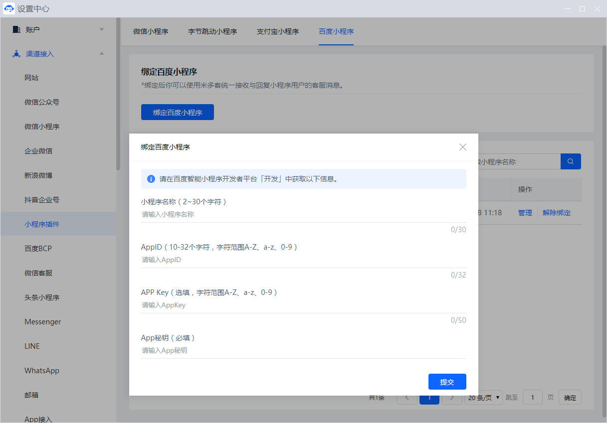Close the 绑定百度小程序 dialog with X

462,147
